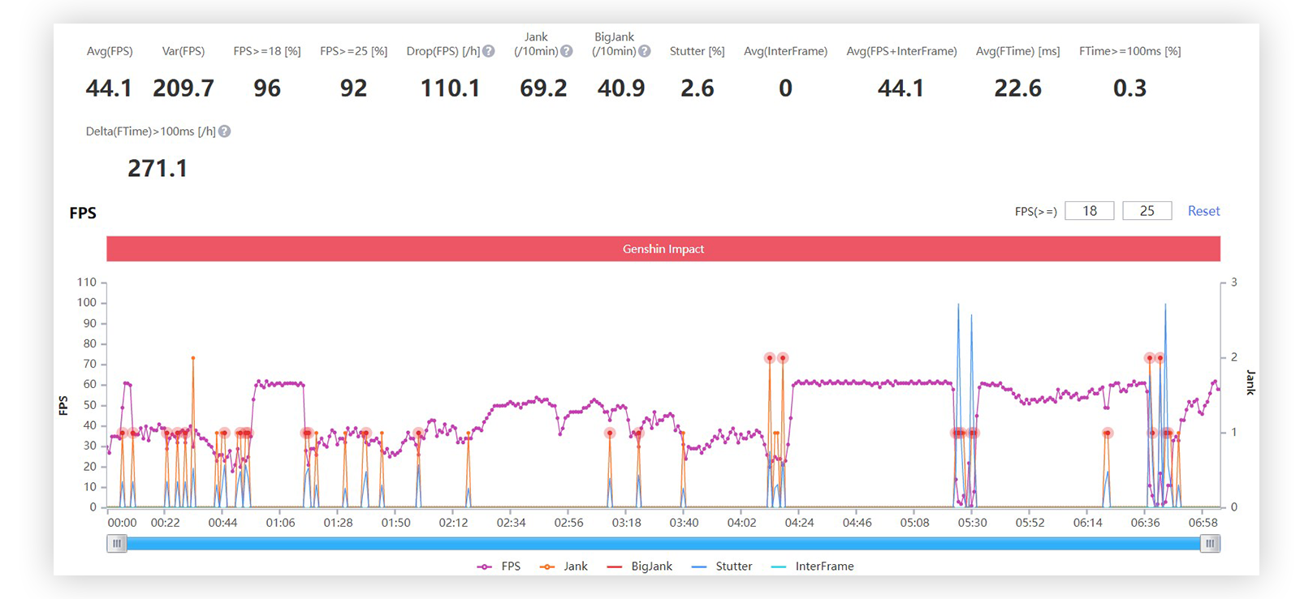1313x599 pixels.
Task: Click the Avg(FTime) [ms] label
Action: (x=1018, y=51)
